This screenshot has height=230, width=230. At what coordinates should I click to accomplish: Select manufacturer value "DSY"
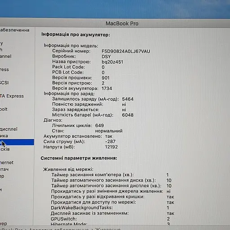click(x=106, y=57)
